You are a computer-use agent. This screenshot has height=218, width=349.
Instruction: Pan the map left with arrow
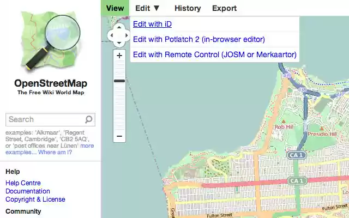[x=111, y=35]
